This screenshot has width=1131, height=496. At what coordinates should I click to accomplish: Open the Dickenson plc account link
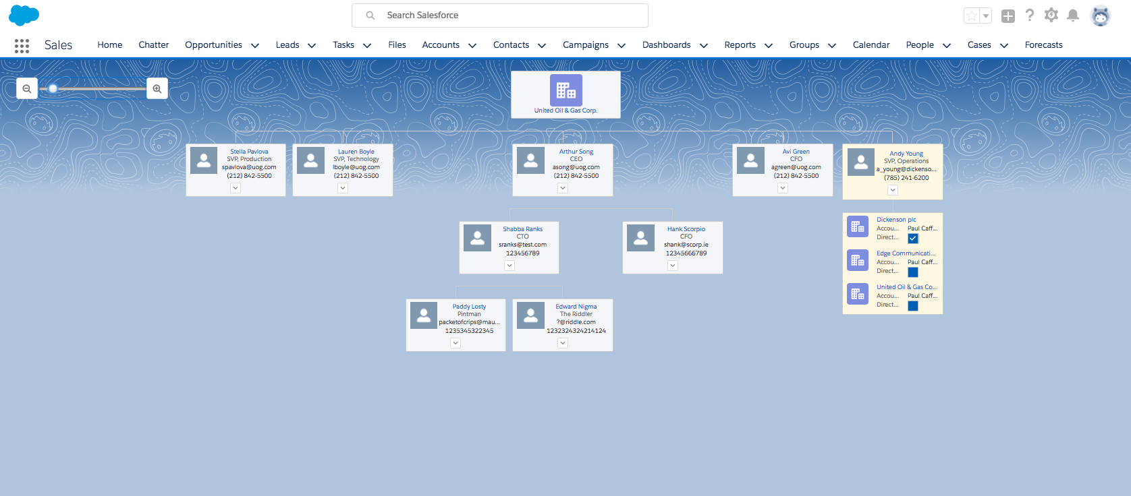896,220
